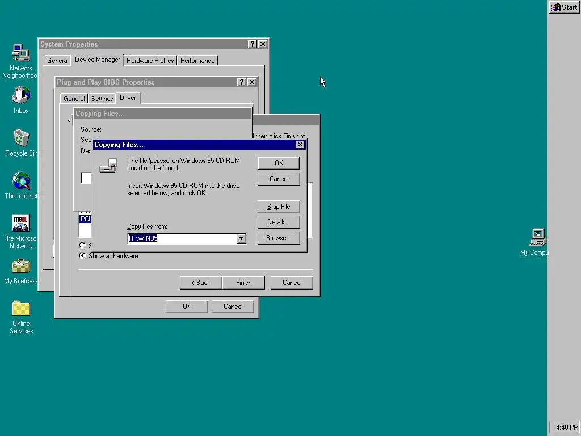Screen dimensions: 581x436
Task: Open the Hardware Profiles tab
Action: coord(150,60)
